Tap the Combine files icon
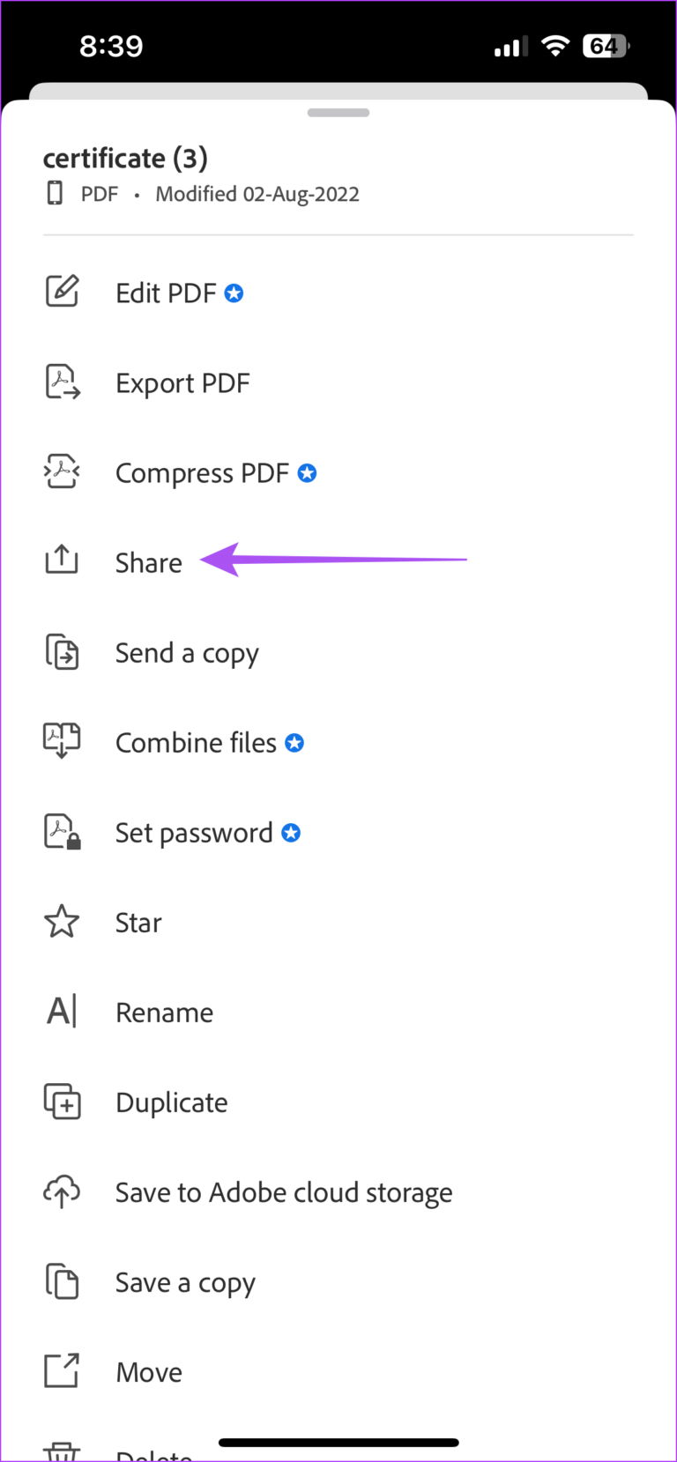This screenshot has width=677, height=1462. (61, 741)
